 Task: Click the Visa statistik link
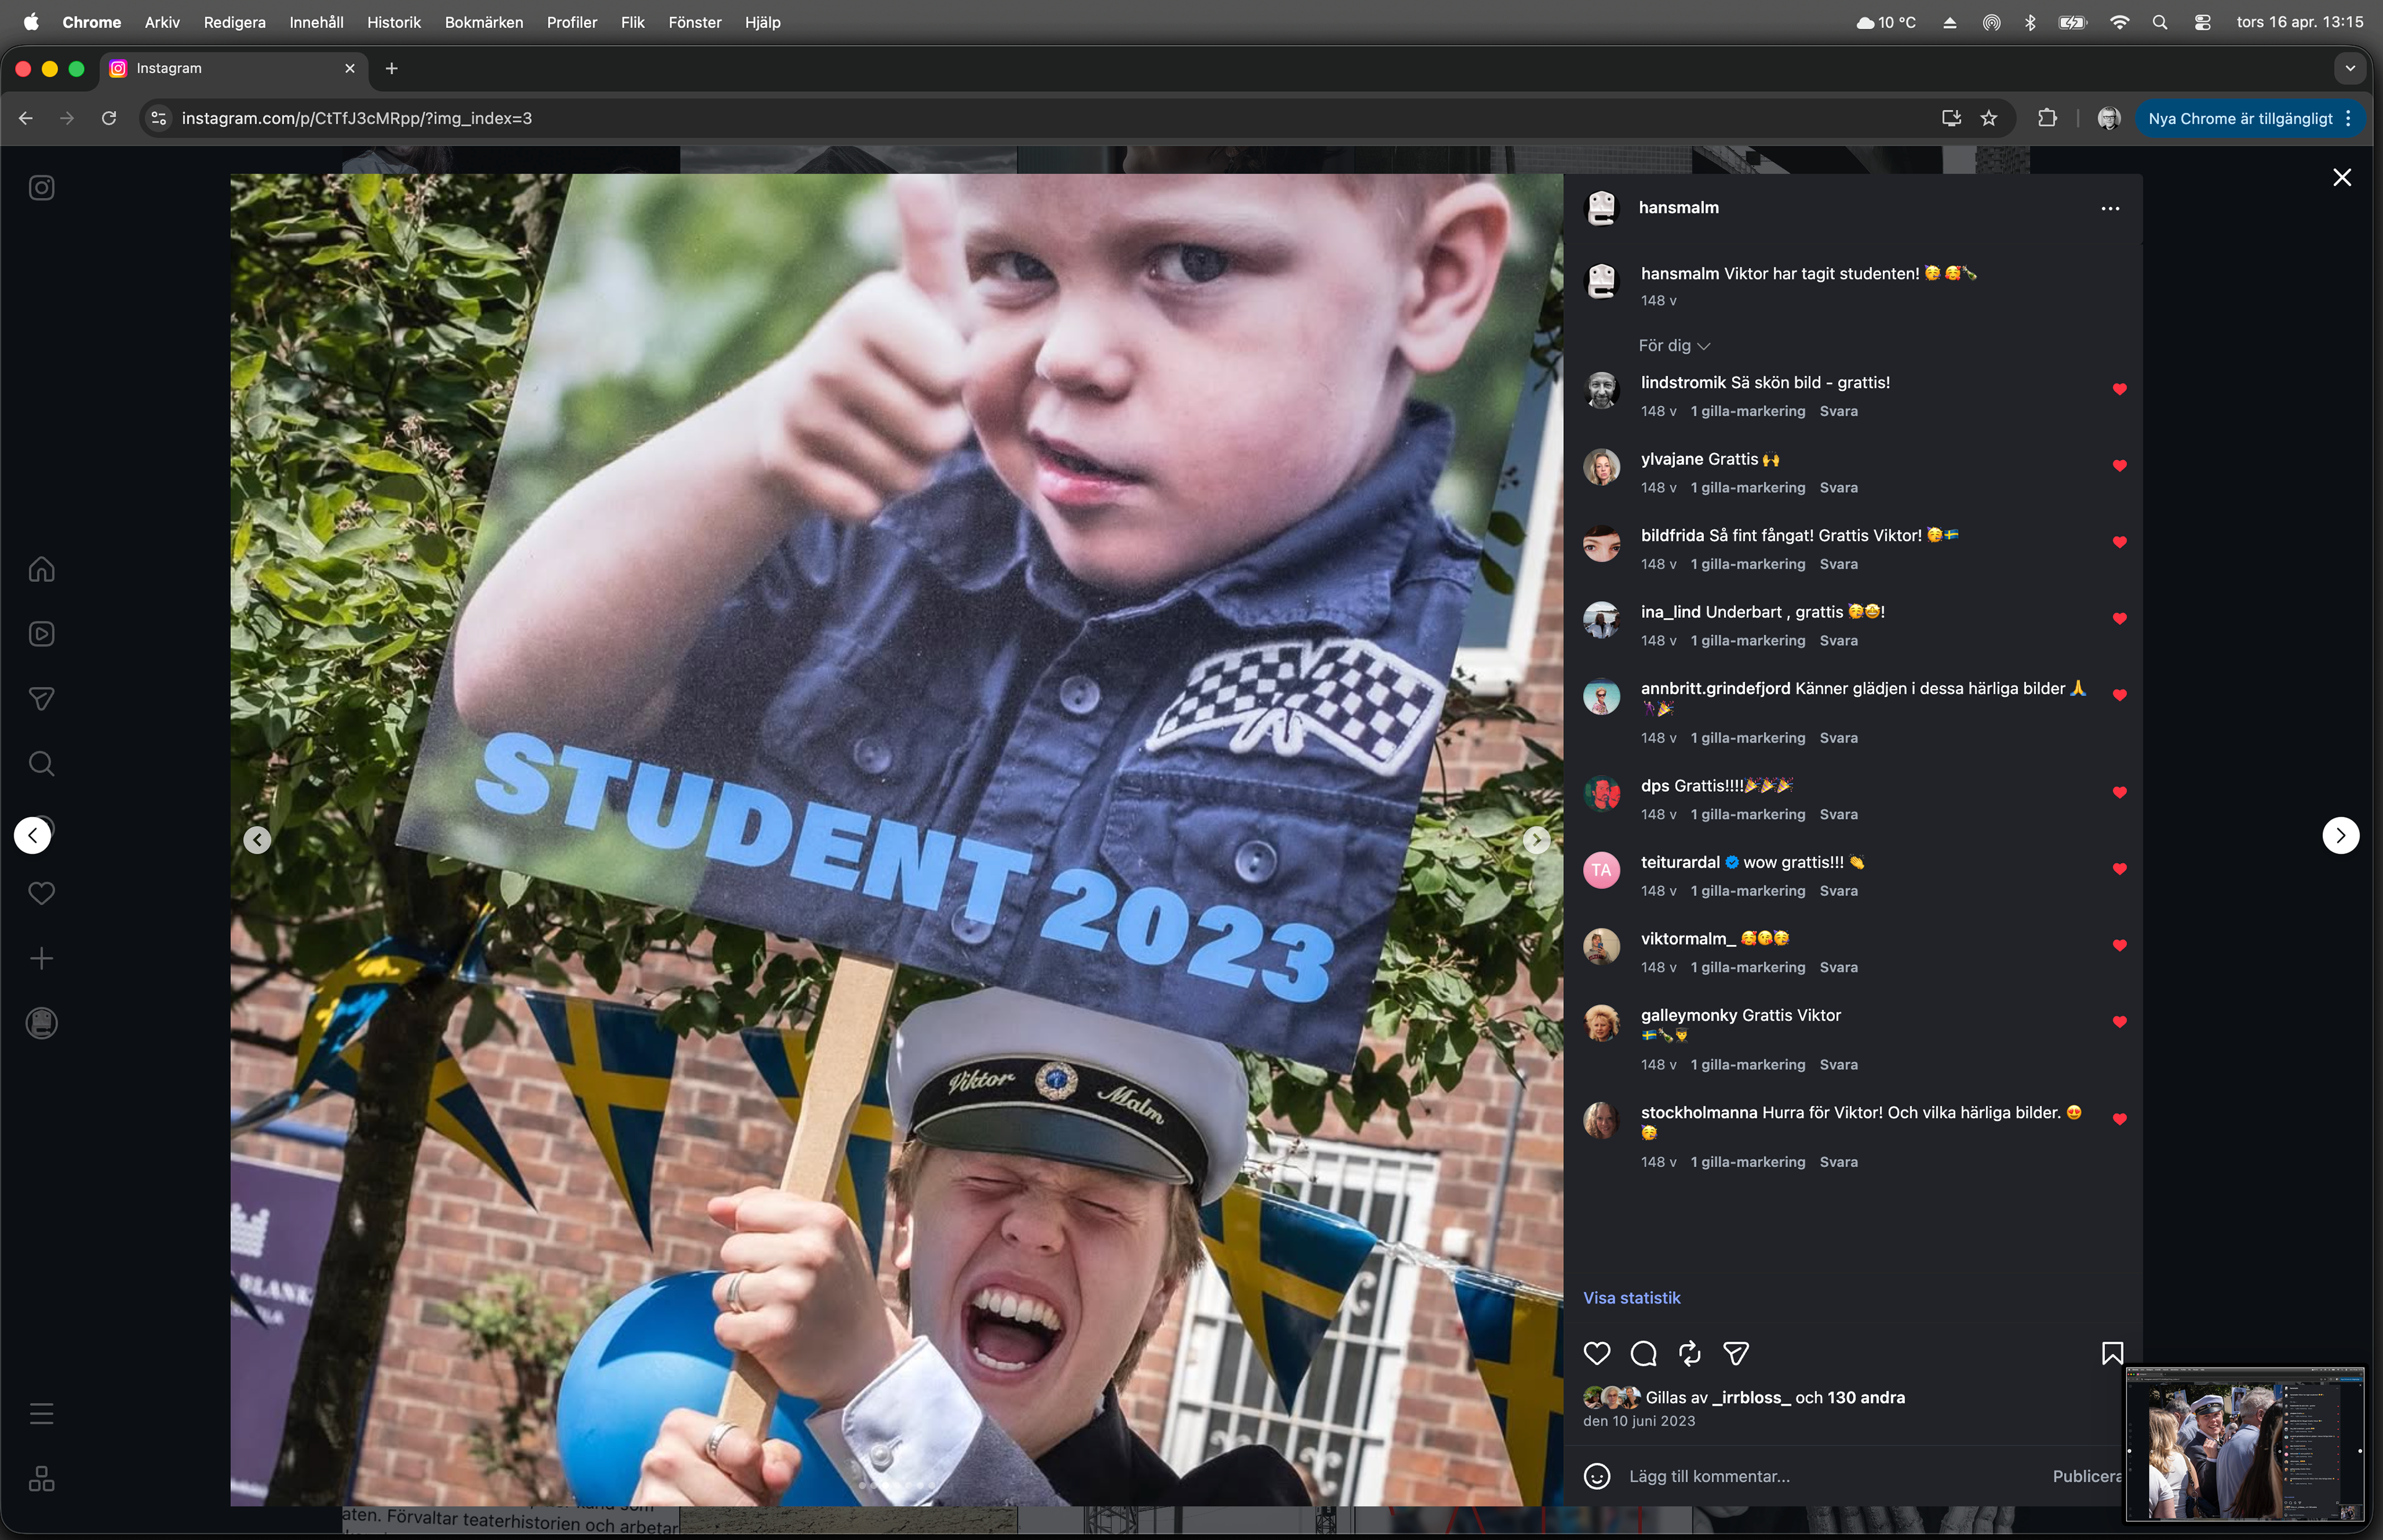tap(1631, 1297)
